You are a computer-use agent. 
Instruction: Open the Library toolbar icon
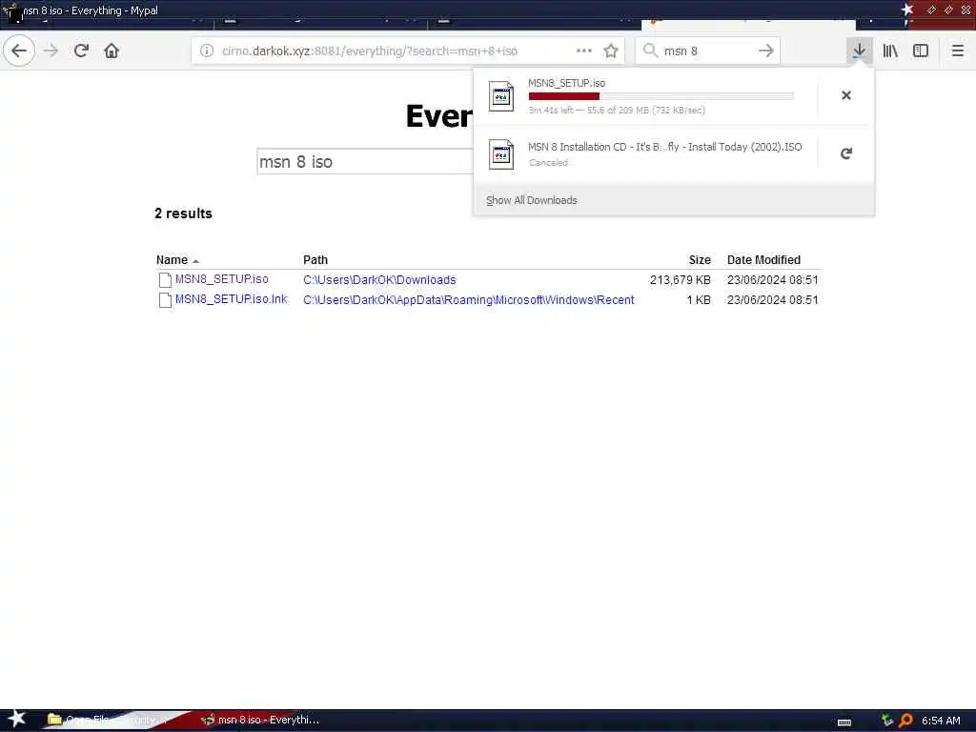coord(890,51)
